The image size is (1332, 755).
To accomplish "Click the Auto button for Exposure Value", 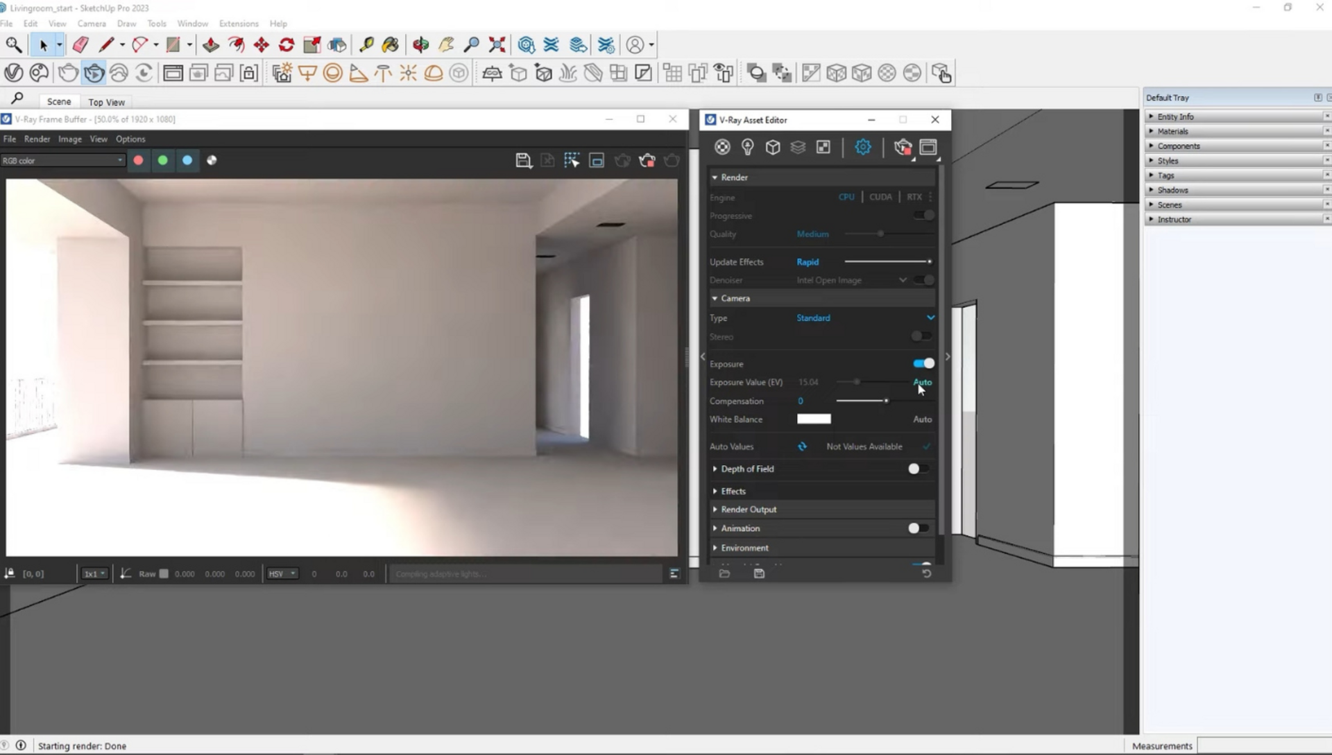I will (923, 382).
